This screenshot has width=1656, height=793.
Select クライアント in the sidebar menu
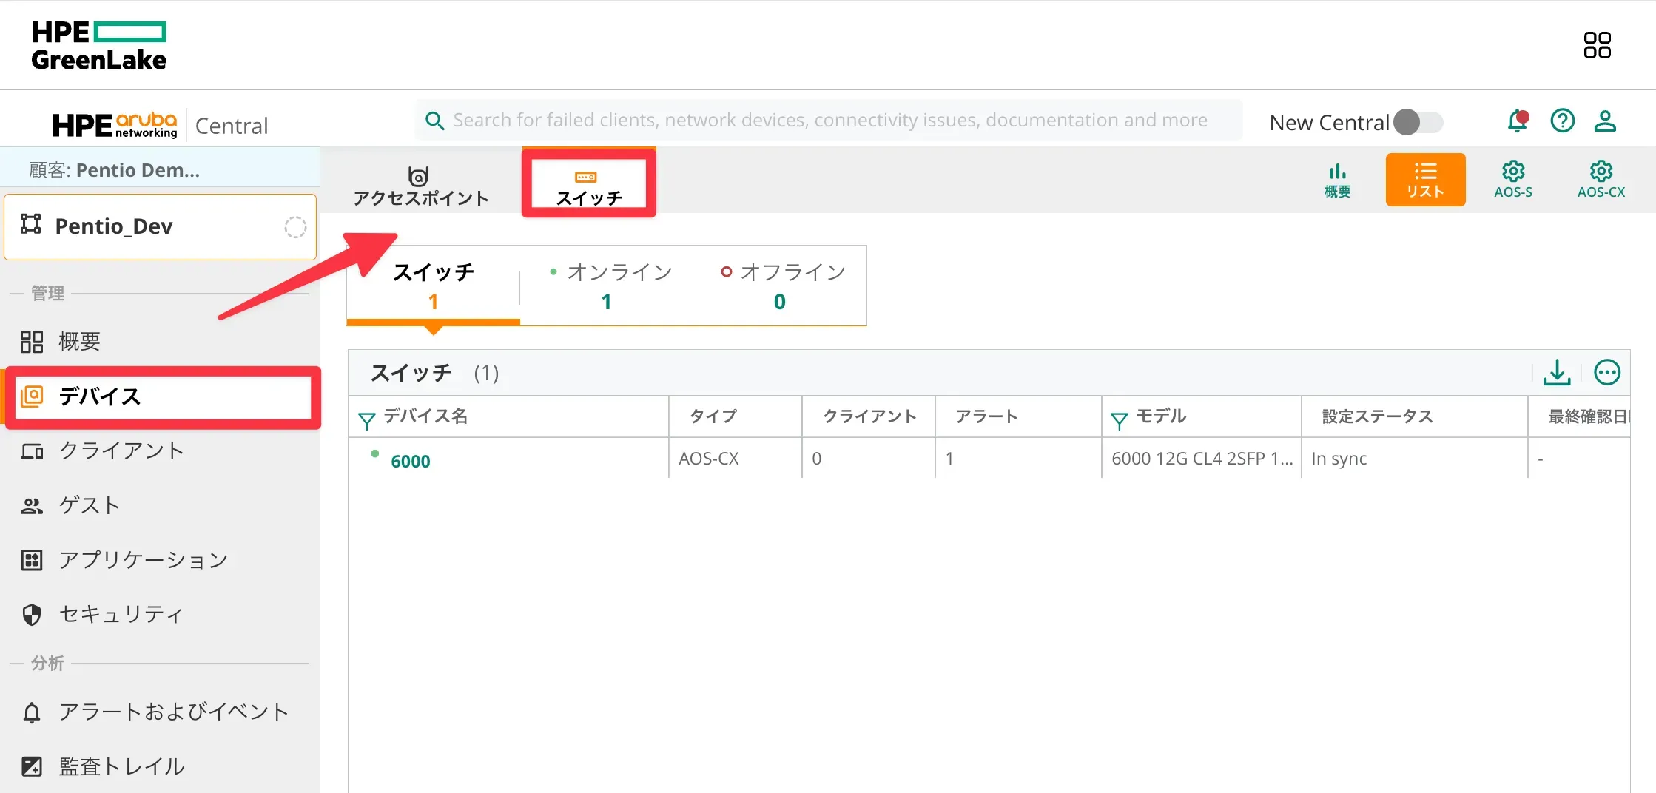click(121, 451)
